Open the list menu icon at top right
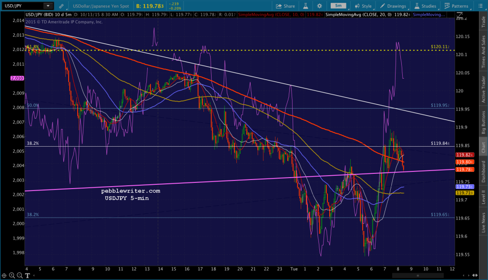The image size is (488, 280). click(480, 6)
